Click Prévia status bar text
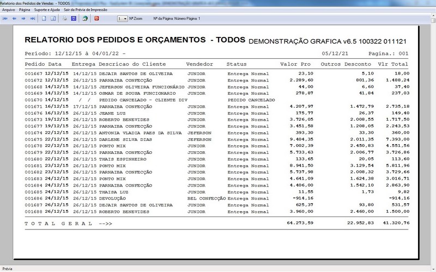Image resolution: width=436 pixels, height=272 pixels. click(x=7, y=269)
